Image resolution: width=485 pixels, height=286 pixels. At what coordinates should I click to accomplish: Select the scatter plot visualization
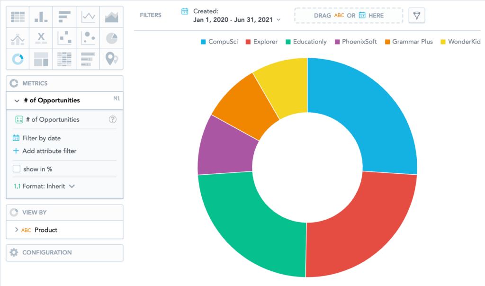pyautogui.click(x=64, y=38)
